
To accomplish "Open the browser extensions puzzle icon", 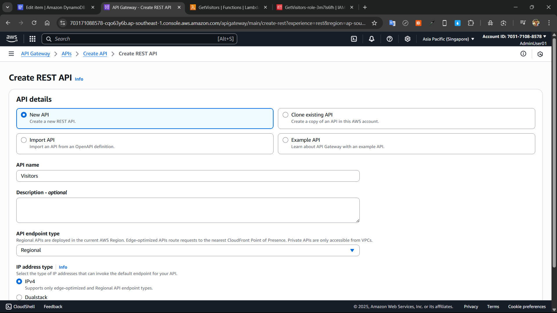I will (471, 23).
